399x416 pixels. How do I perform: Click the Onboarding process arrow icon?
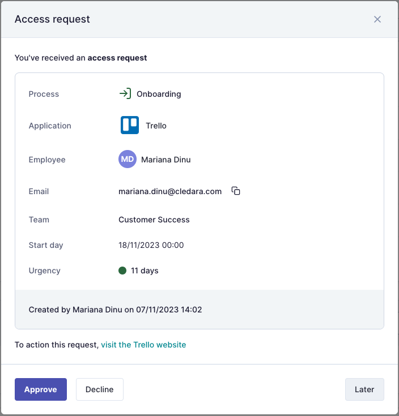coord(125,94)
